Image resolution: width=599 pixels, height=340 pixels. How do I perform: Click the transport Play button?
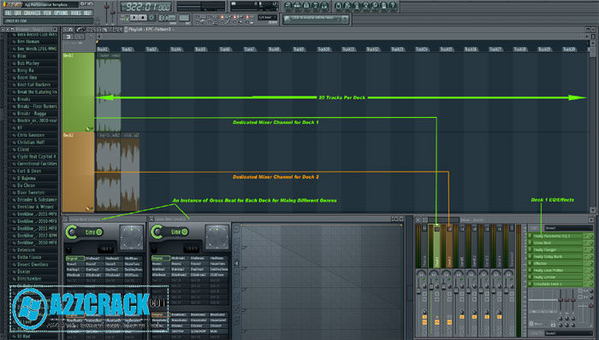click(x=133, y=18)
